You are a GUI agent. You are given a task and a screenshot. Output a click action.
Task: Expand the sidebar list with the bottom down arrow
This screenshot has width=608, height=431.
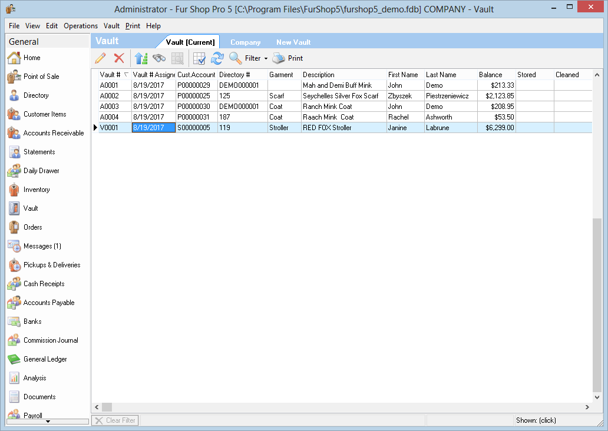coord(48,422)
